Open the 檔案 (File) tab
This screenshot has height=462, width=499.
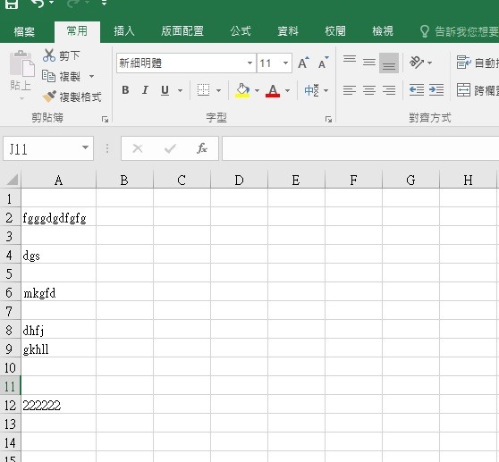click(24, 31)
